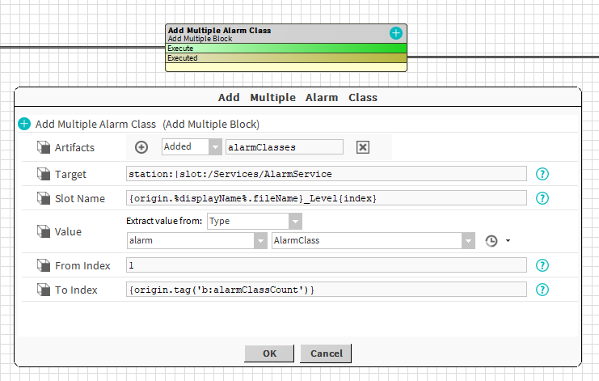Open the Extract value from Type dropdown

pyautogui.click(x=295, y=221)
